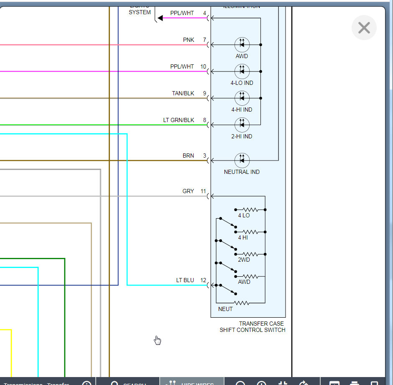Click the HIDE WIRES toolbar button
Image resolution: width=393 pixels, height=385 pixels.
click(x=192, y=382)
